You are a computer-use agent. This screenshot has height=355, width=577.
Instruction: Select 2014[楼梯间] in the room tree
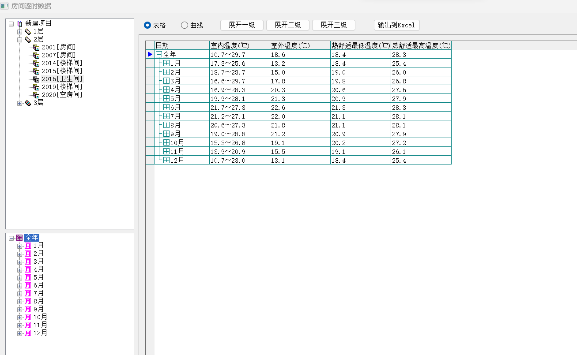(x=62, y=63)
